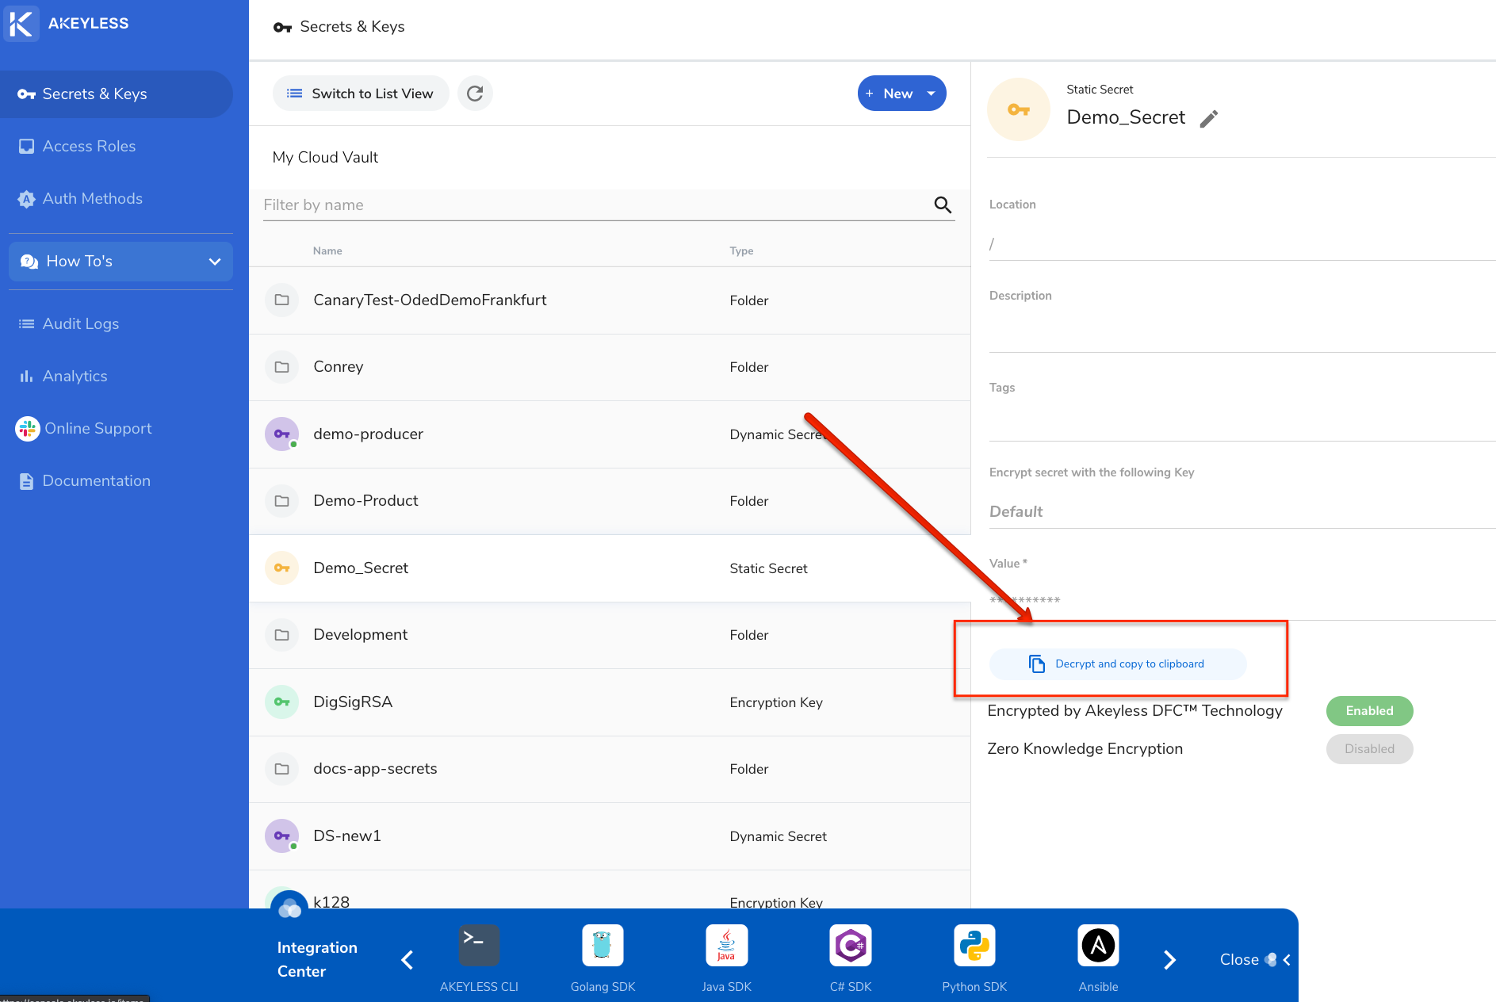Click the large Static Secret key icon
Screen dimensions: 1496x1002
pos(1019,109)
